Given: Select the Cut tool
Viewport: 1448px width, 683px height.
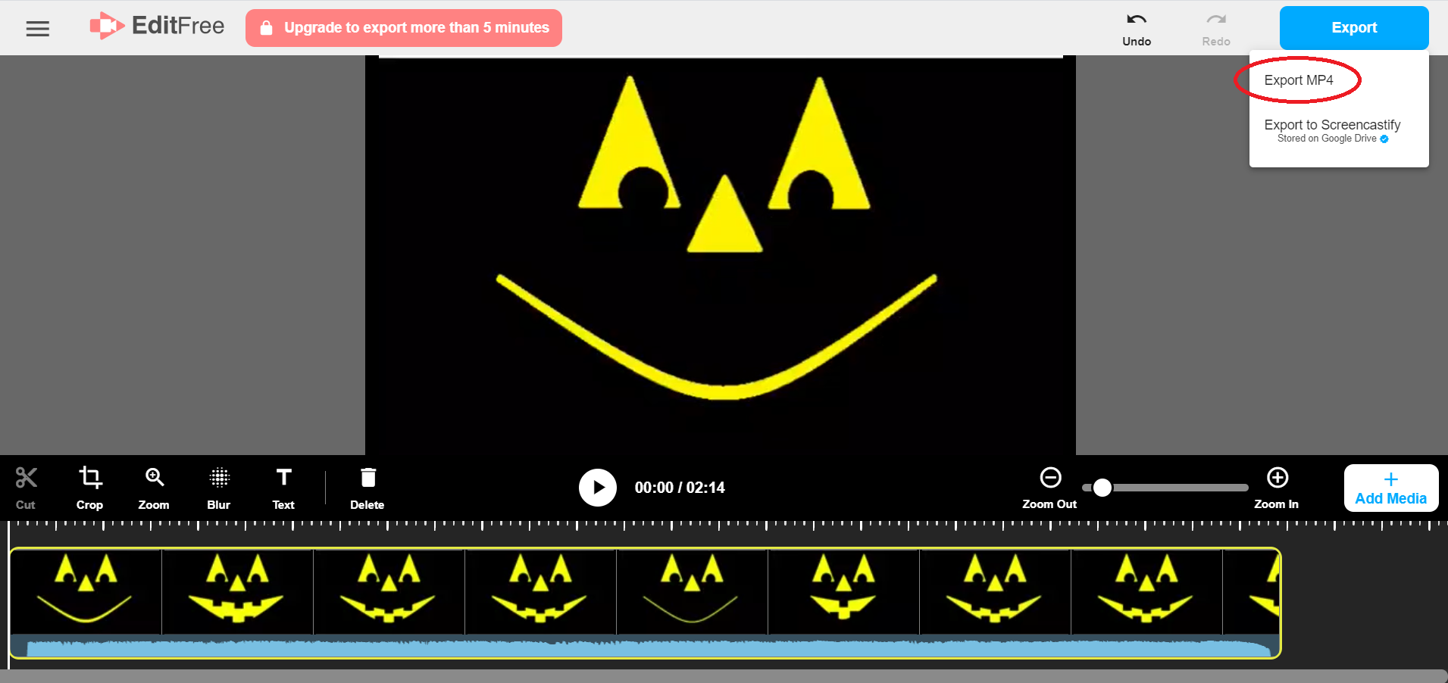Looking at the screenshot, I should pyautogui.click(x=25, y=487).
